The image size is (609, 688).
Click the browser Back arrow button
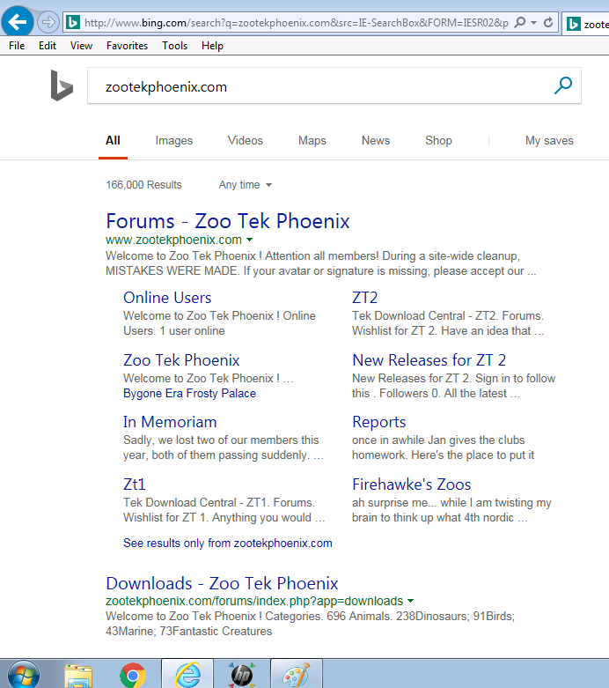[x=18, y=22]
